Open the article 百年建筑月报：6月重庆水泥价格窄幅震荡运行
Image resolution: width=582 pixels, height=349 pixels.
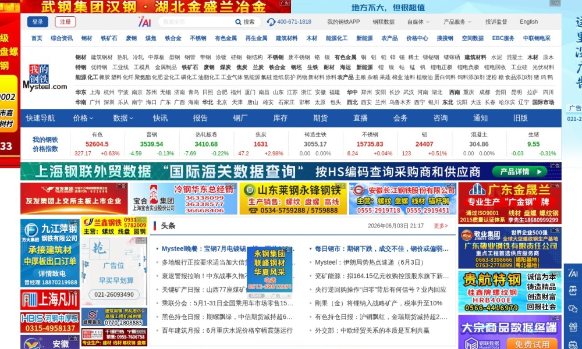click(227, 330)
